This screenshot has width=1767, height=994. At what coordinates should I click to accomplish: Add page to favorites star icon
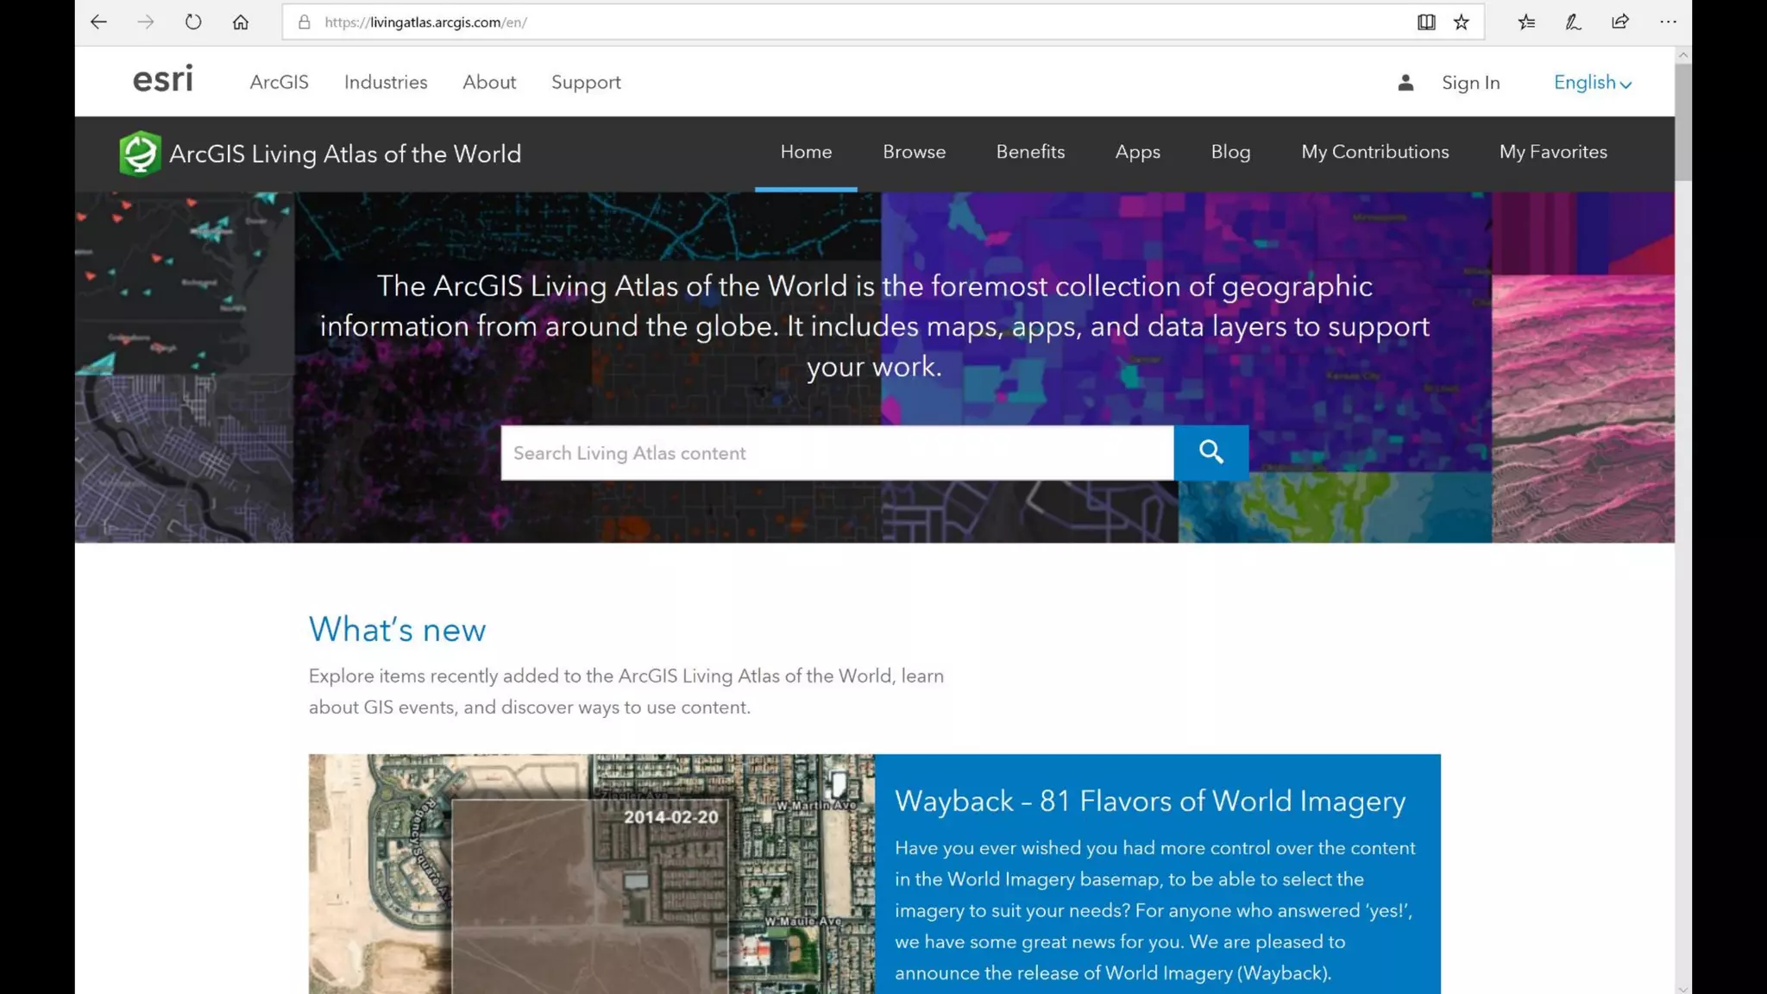1461,22
